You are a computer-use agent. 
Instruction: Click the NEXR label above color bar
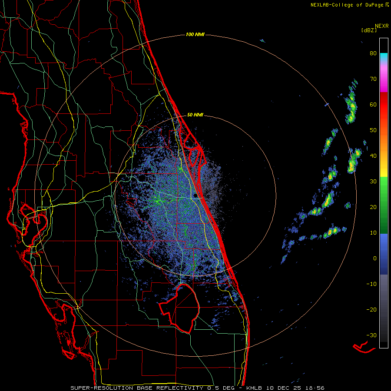382,26
